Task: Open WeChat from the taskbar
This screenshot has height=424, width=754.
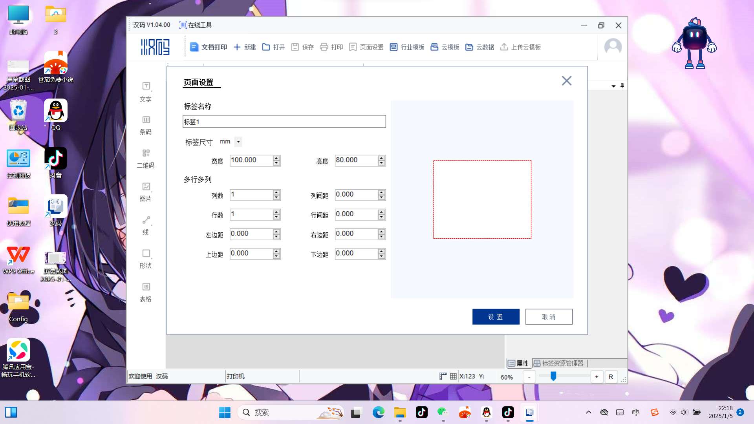Action: coord(443,412)
